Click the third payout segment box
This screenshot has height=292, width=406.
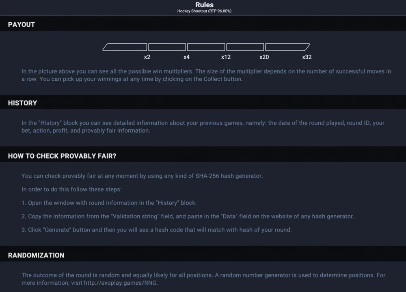[x=206, y=47]
